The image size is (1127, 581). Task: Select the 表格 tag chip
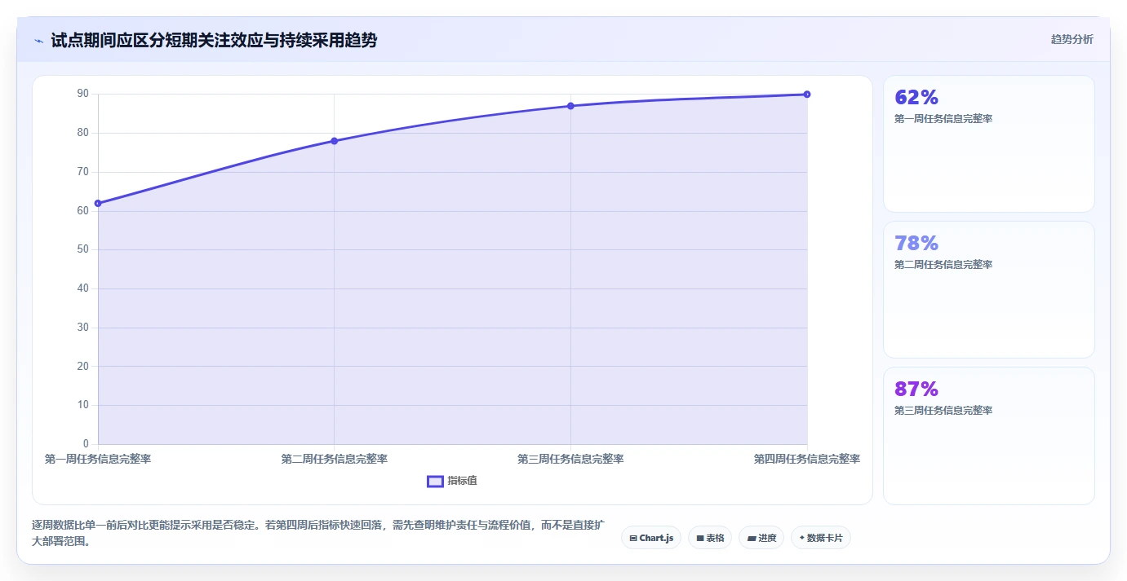coord(710,538)
